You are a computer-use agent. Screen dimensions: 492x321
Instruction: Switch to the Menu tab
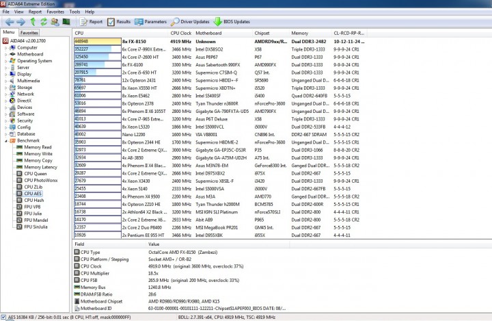(9, 32)
